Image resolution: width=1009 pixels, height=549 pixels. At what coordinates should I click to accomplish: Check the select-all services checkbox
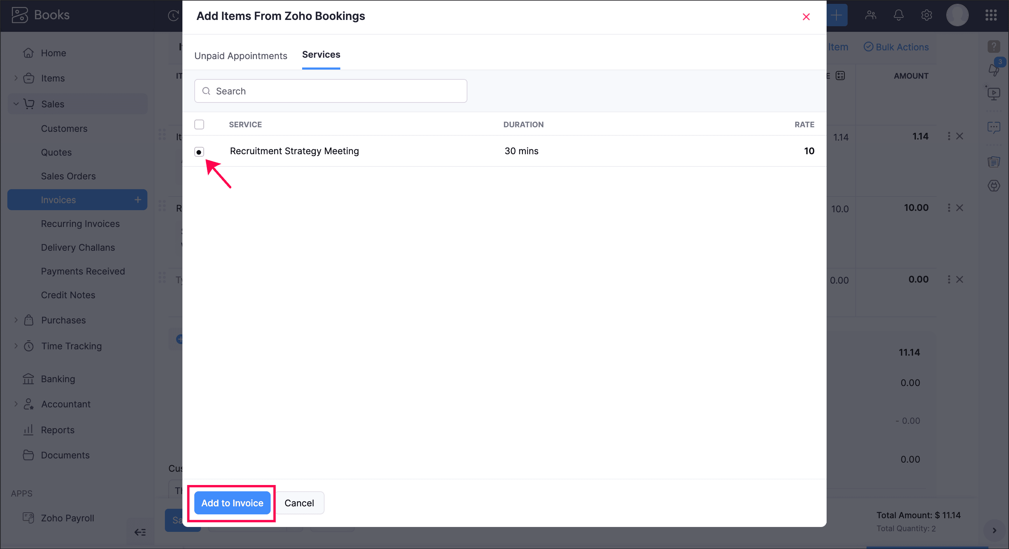click(x=199, y=124)
